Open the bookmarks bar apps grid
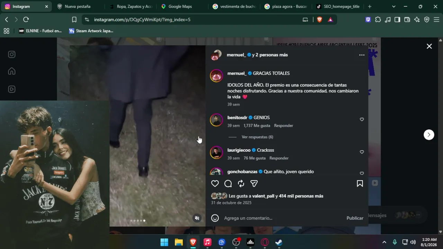The width and height of the screenshot is (443, 249). click(x=6, y=31)
